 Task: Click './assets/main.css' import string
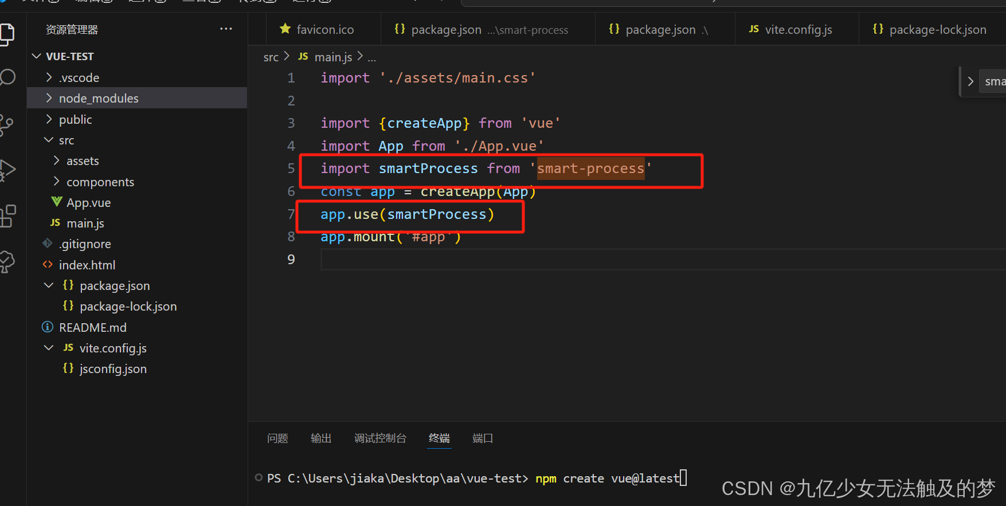point(457,78)
